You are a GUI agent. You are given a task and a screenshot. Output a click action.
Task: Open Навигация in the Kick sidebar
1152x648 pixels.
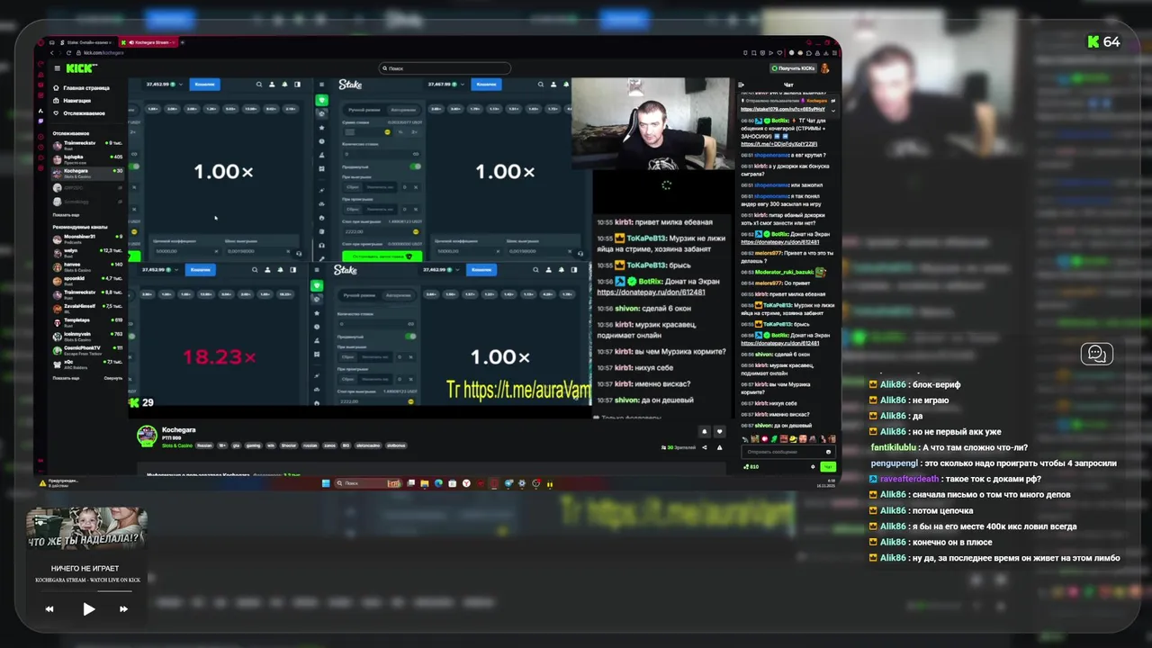pyautogui.click(x=72, y=101)
